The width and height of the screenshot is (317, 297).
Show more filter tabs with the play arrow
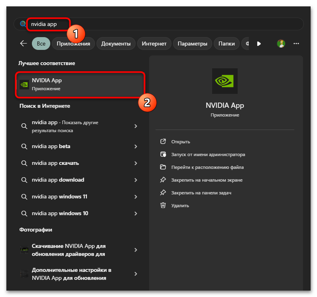point(259,44)
